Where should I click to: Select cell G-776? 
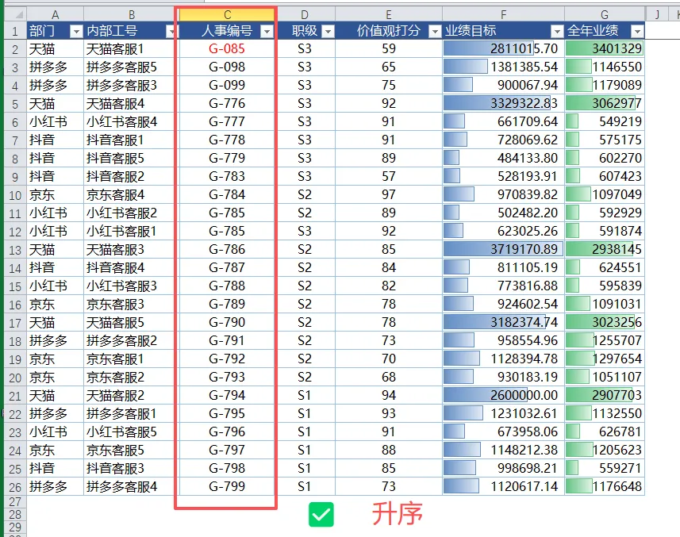(x=227, y=103)
